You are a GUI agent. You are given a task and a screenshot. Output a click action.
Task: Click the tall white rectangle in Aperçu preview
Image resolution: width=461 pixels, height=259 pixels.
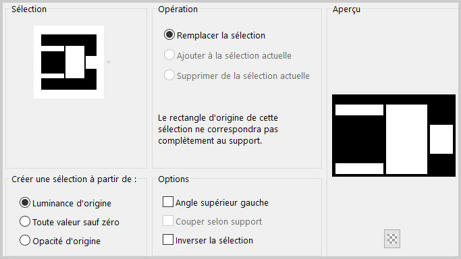pyautogui.click(x=406, y=139)
